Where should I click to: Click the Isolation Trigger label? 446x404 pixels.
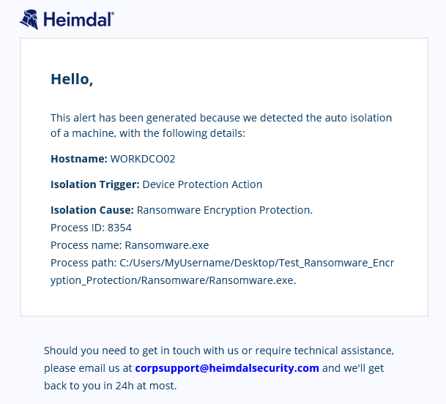(95, 184)
